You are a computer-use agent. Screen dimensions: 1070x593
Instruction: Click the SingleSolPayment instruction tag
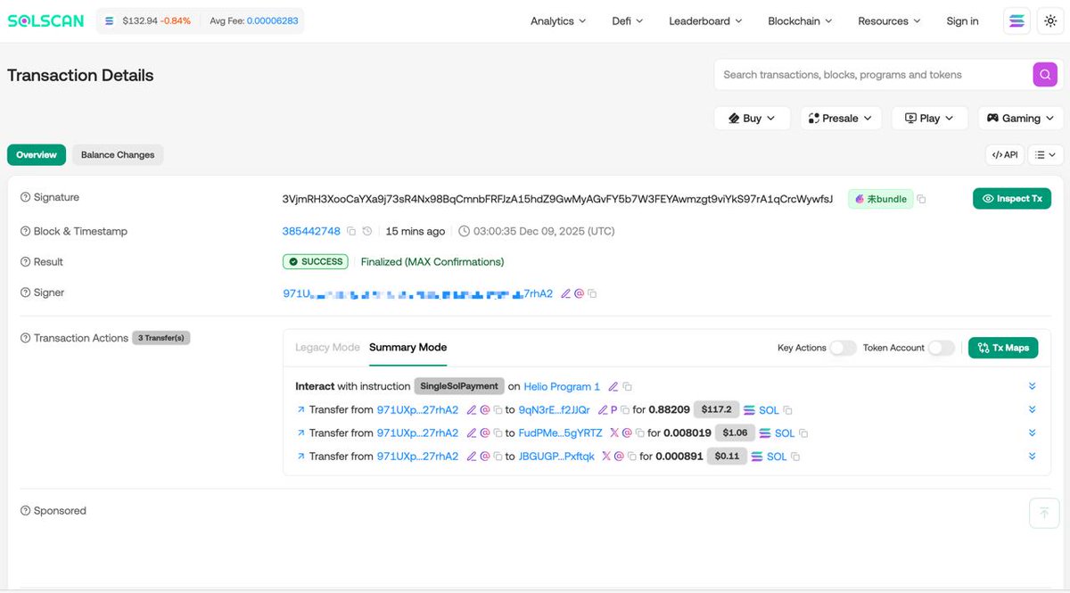pos(459,387)
